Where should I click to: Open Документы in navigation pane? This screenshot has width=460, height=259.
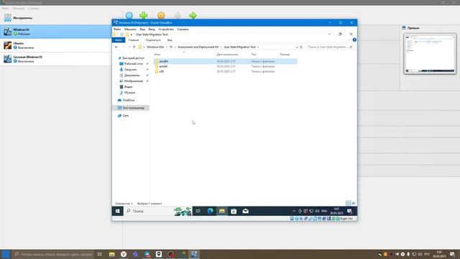tap(132, 75)
